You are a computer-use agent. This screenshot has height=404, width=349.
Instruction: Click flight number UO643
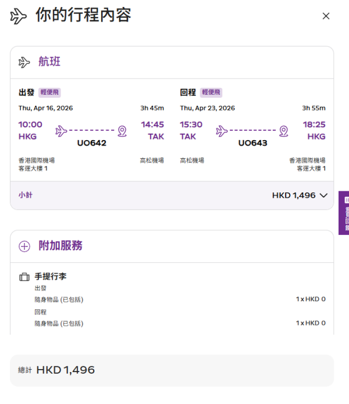coord(253,143)
